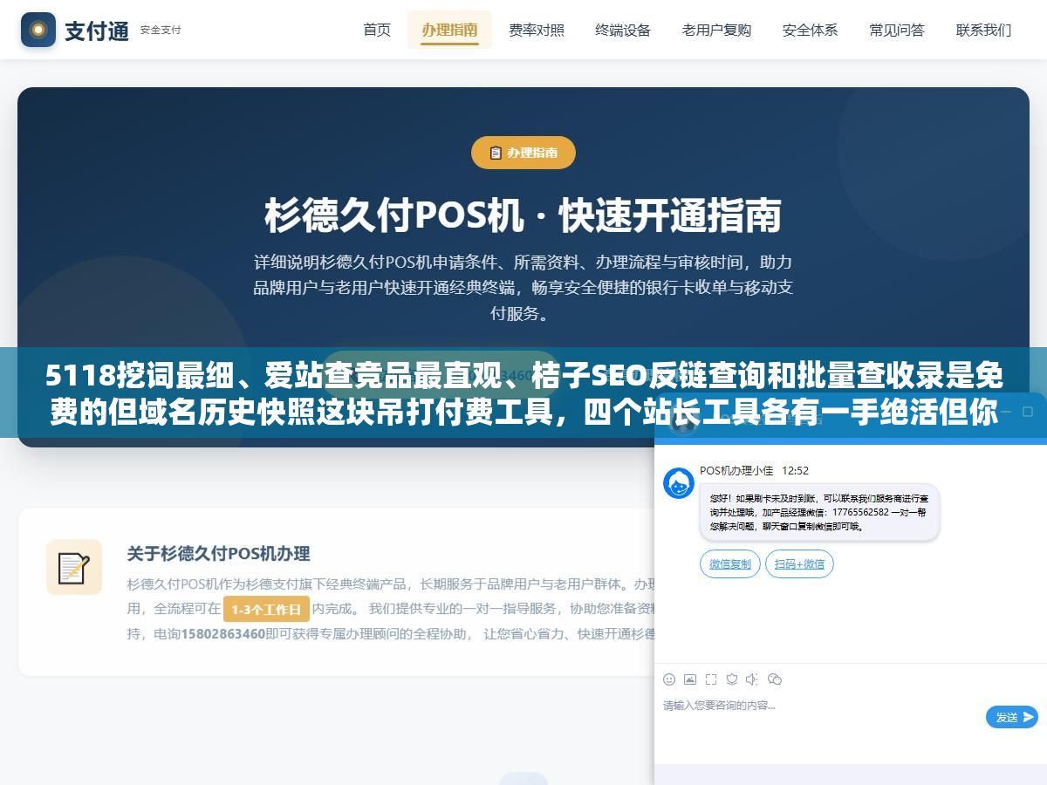Click the 微信复制 button in the chat
The width and height of the screenshot is (1047, 785).
(x=730, y=564)
